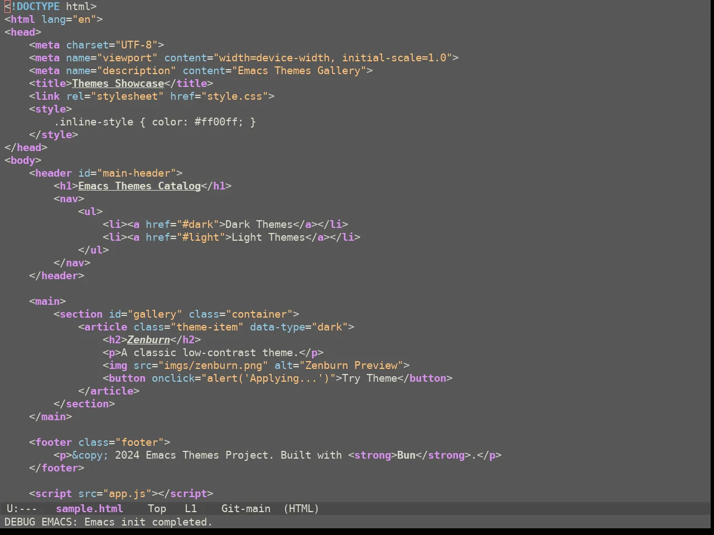
Task: Click the L1 line number indicator
Action: tap(191, 509)
